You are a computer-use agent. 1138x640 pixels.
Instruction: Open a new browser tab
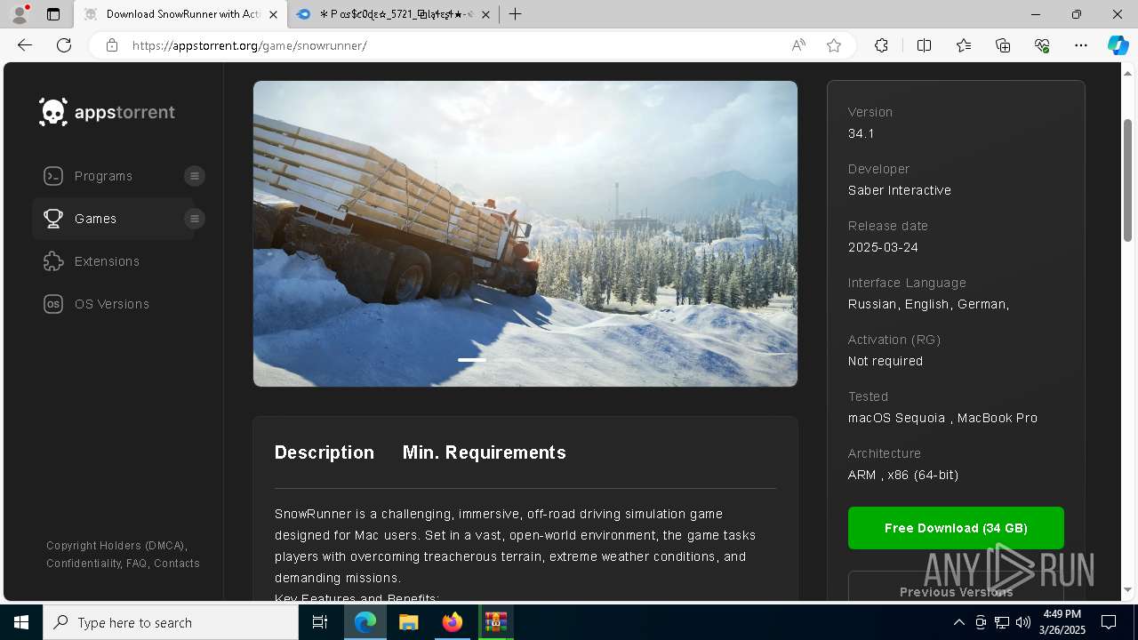coord(516,14)
